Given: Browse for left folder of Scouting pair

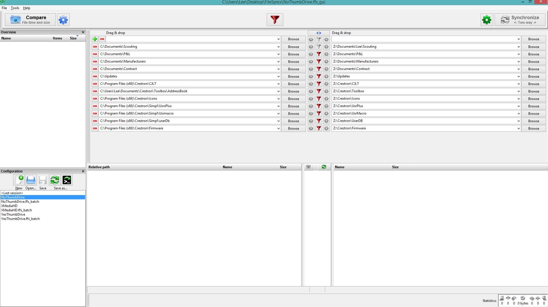Looking at the screenshot, I should point(293,47).
